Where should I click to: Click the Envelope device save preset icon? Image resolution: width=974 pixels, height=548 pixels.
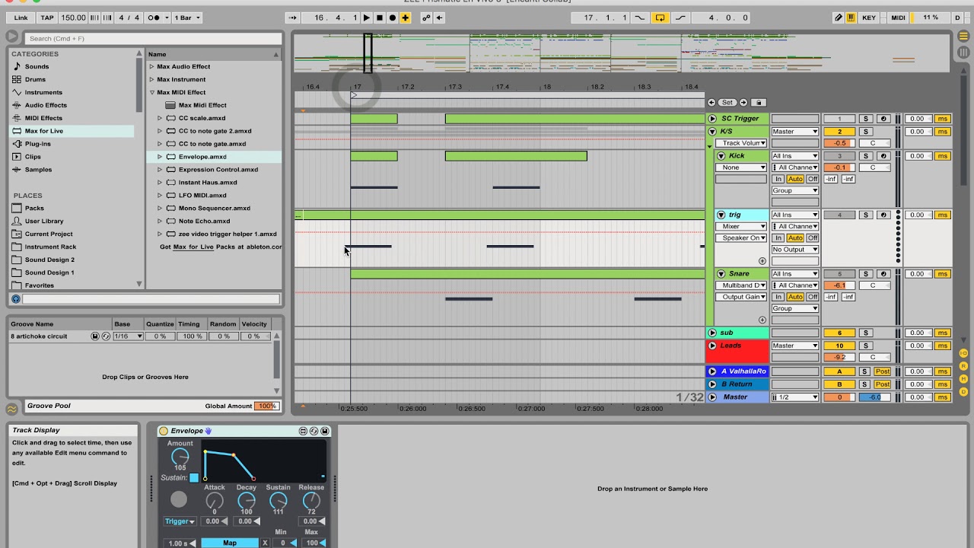tap(324, 431)
